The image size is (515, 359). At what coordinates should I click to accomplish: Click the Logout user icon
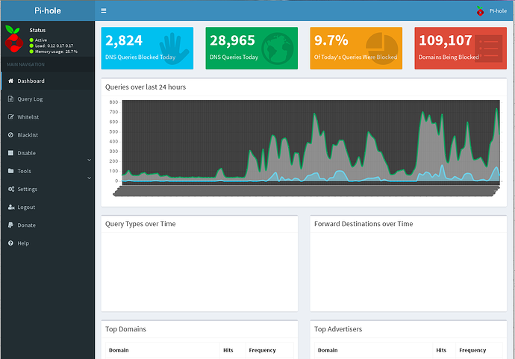coord(10,207)
